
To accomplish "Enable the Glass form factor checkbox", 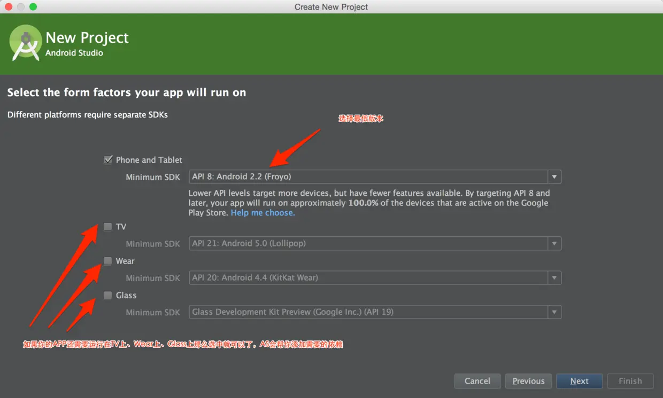I will point(108,295).
